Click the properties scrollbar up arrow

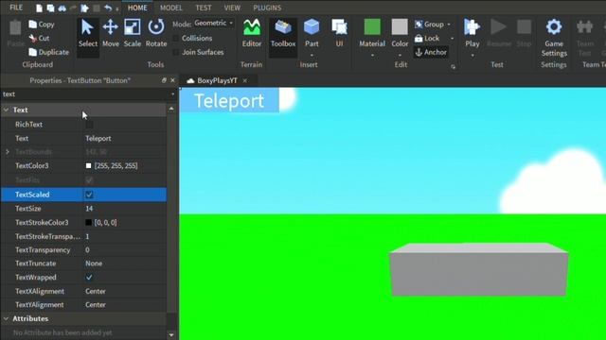point(171,110)
